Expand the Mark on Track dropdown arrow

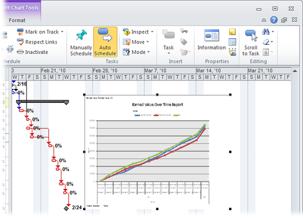62,31
